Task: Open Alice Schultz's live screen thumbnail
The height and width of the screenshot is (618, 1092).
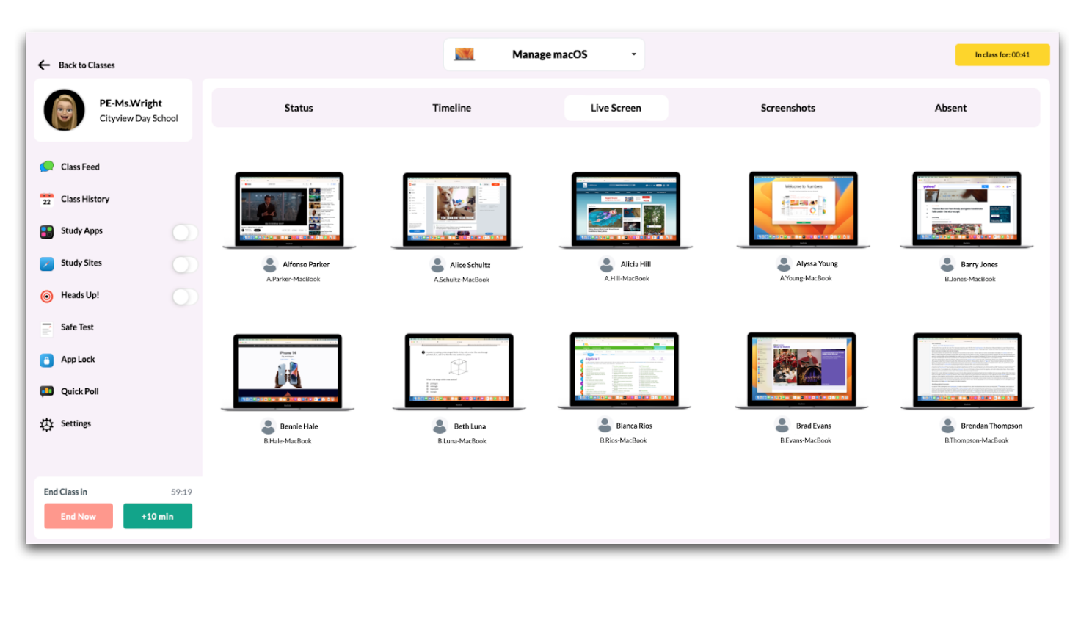Action: point(456,208)
